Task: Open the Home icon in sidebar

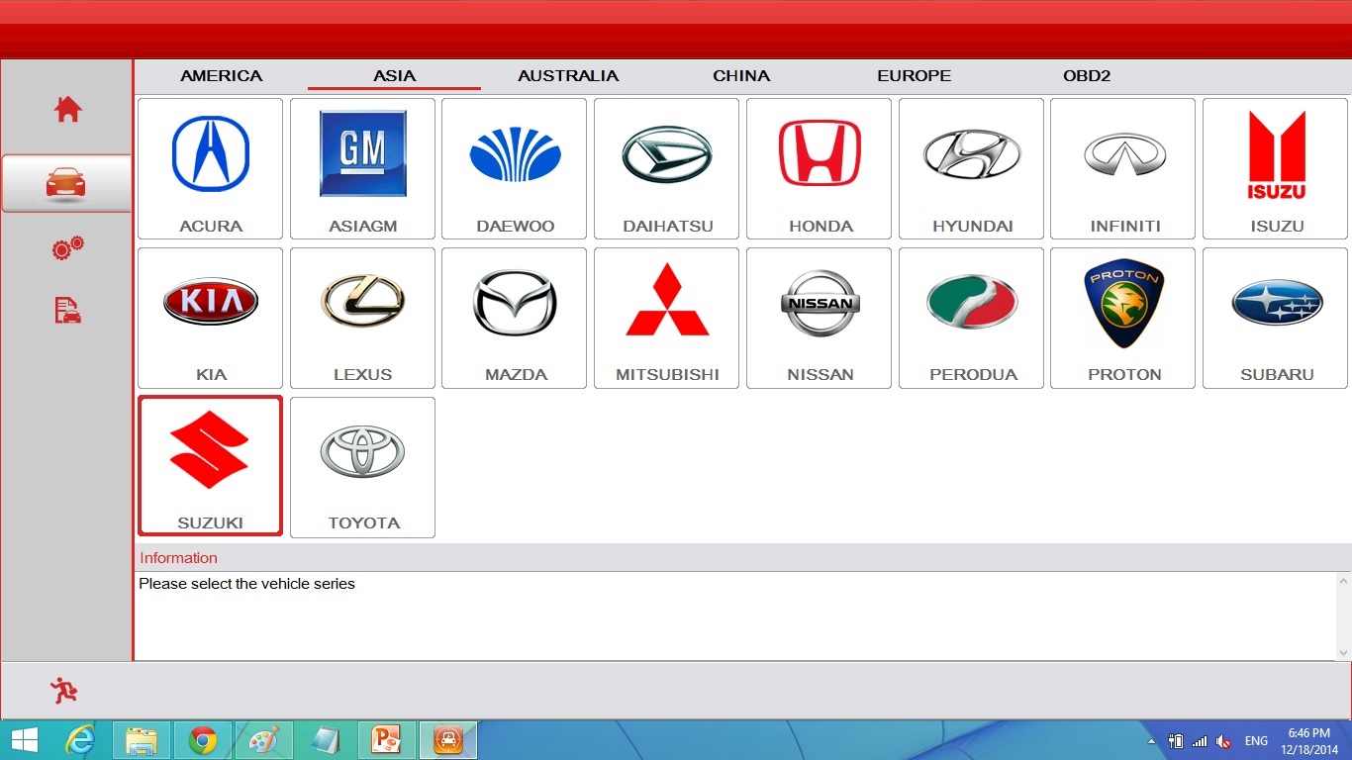Action: [x=67, y=109]
